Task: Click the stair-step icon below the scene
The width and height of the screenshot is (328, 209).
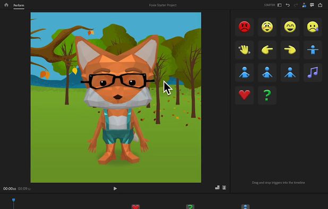Action: point(218,187)
